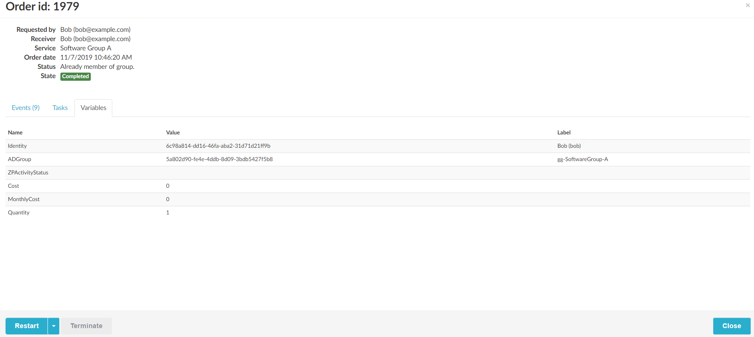Click the Restart button

point(27,326)
